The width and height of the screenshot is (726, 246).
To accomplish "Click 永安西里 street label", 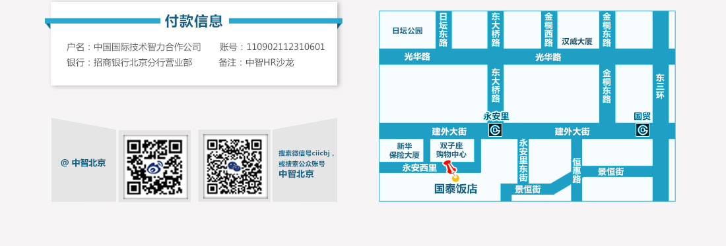I will point(420,168).
